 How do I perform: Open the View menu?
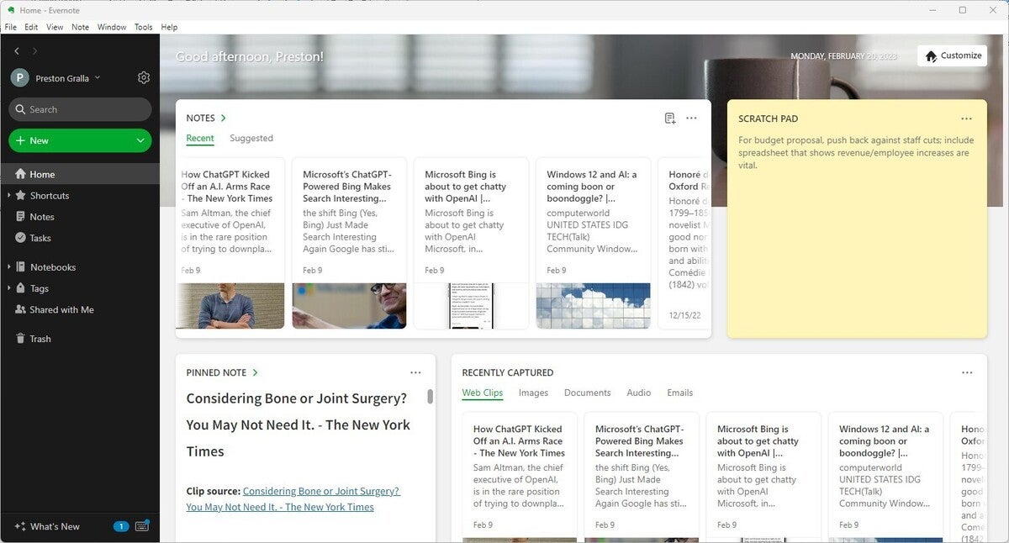[x=55, y=27]
